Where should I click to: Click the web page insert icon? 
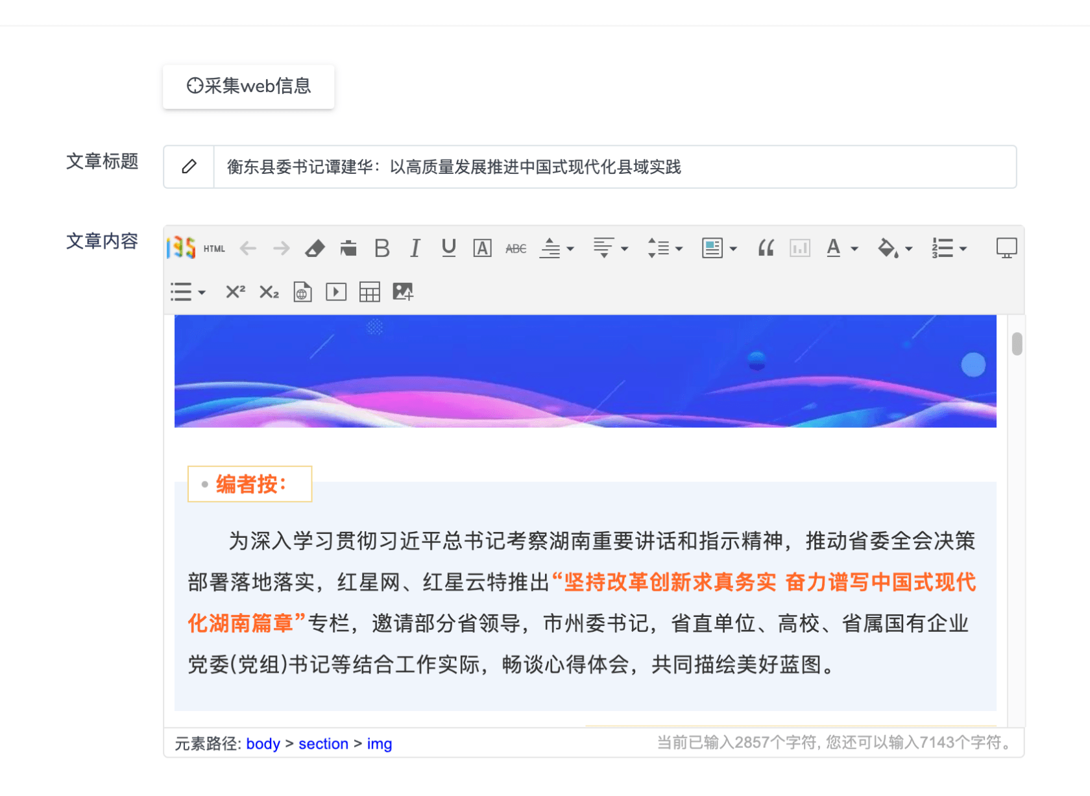[x=302, y=292]
